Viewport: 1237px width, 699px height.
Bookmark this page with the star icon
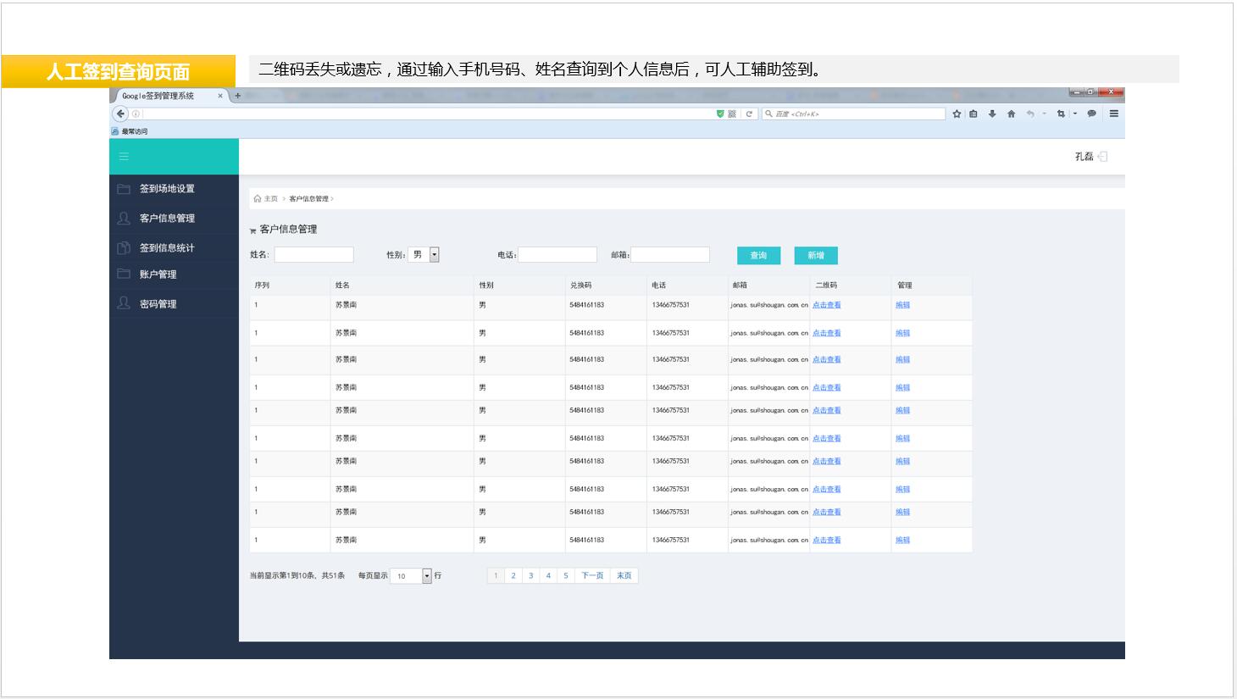[957, 114]
